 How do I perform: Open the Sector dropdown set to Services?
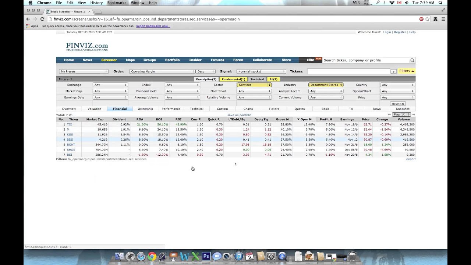pyautogui.click(x=254, y=85)
